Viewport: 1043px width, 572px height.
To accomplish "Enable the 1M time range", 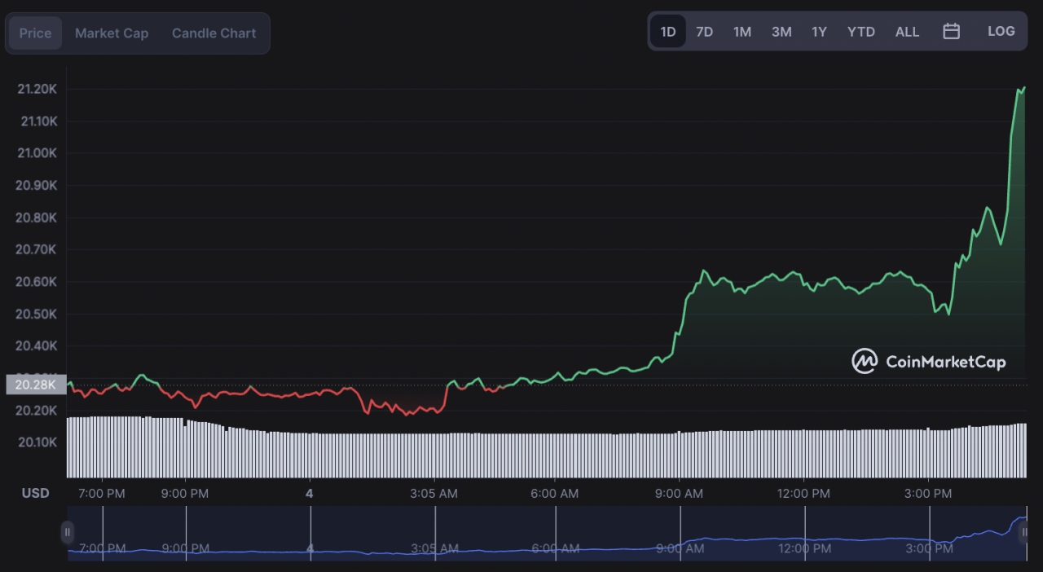I will pyautogui.click(x=742, y=32).
